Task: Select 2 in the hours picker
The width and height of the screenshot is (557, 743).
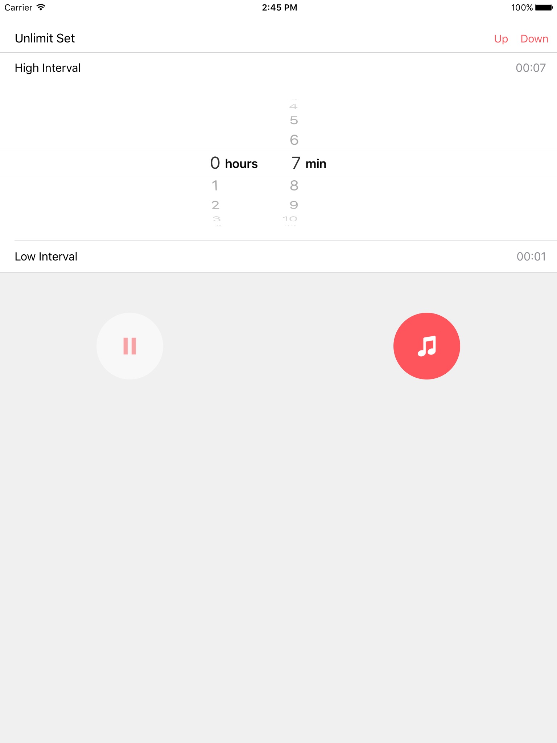Action: click(215, 205)
